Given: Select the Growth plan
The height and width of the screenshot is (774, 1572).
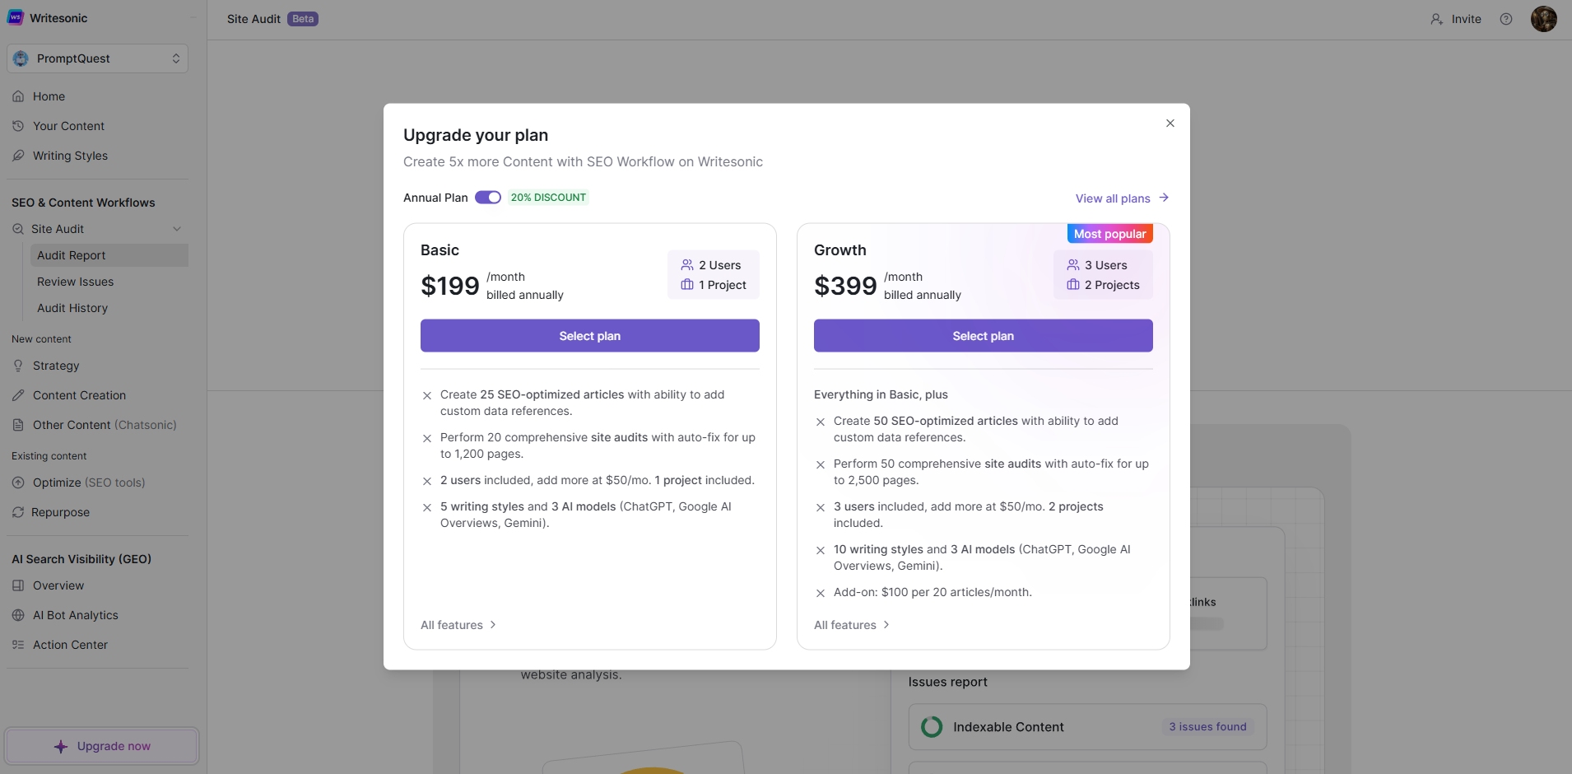Looking at the screenshot, I should click(983, 336).
